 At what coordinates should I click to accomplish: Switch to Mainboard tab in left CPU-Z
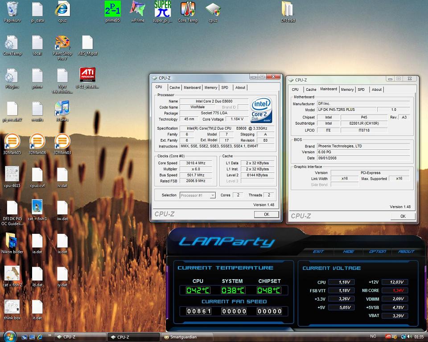click(x=192, y=88)
